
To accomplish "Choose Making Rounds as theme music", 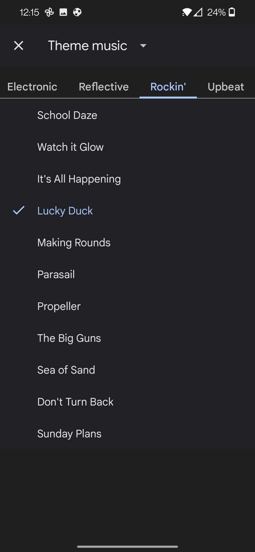I will 74,243.
